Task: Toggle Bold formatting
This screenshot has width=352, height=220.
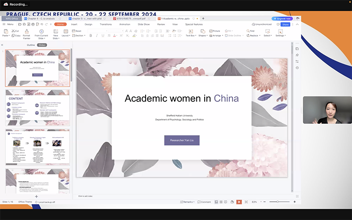Action: tap(91, 36)
